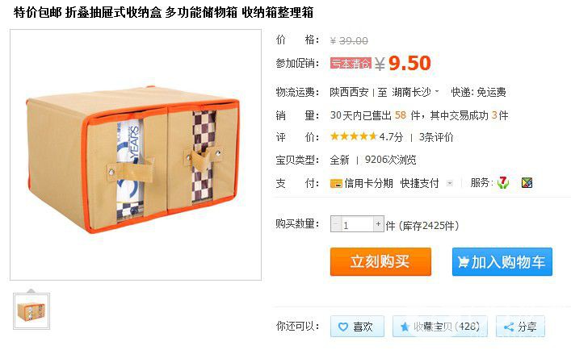Viewport: 571px width, 350px height.
Task: Click the 快捷支付 payment link
Action: pos(419,183)
